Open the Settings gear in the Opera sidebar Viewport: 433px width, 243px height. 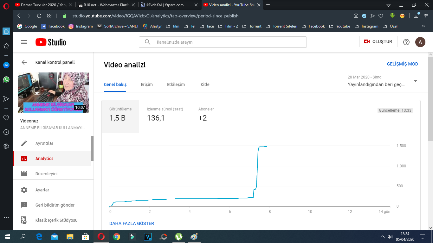[x=6, y=146]
